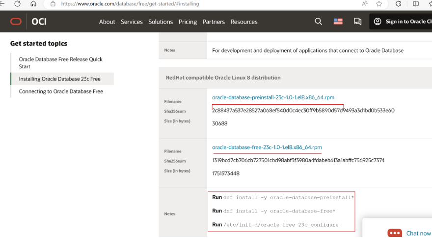Open the chat/contact icon in the header

[357, 22]
